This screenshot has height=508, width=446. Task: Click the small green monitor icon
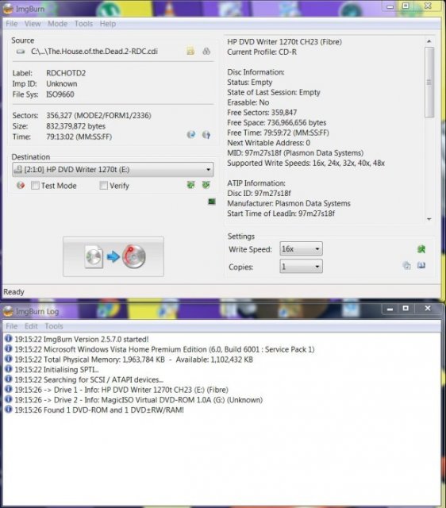pos(212,202)
